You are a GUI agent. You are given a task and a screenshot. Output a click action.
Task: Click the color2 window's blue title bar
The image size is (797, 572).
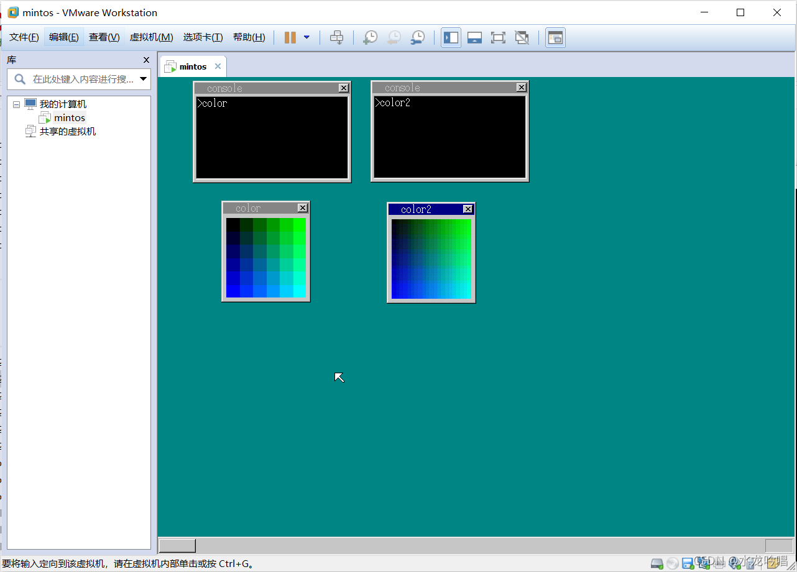coord(431,209)
